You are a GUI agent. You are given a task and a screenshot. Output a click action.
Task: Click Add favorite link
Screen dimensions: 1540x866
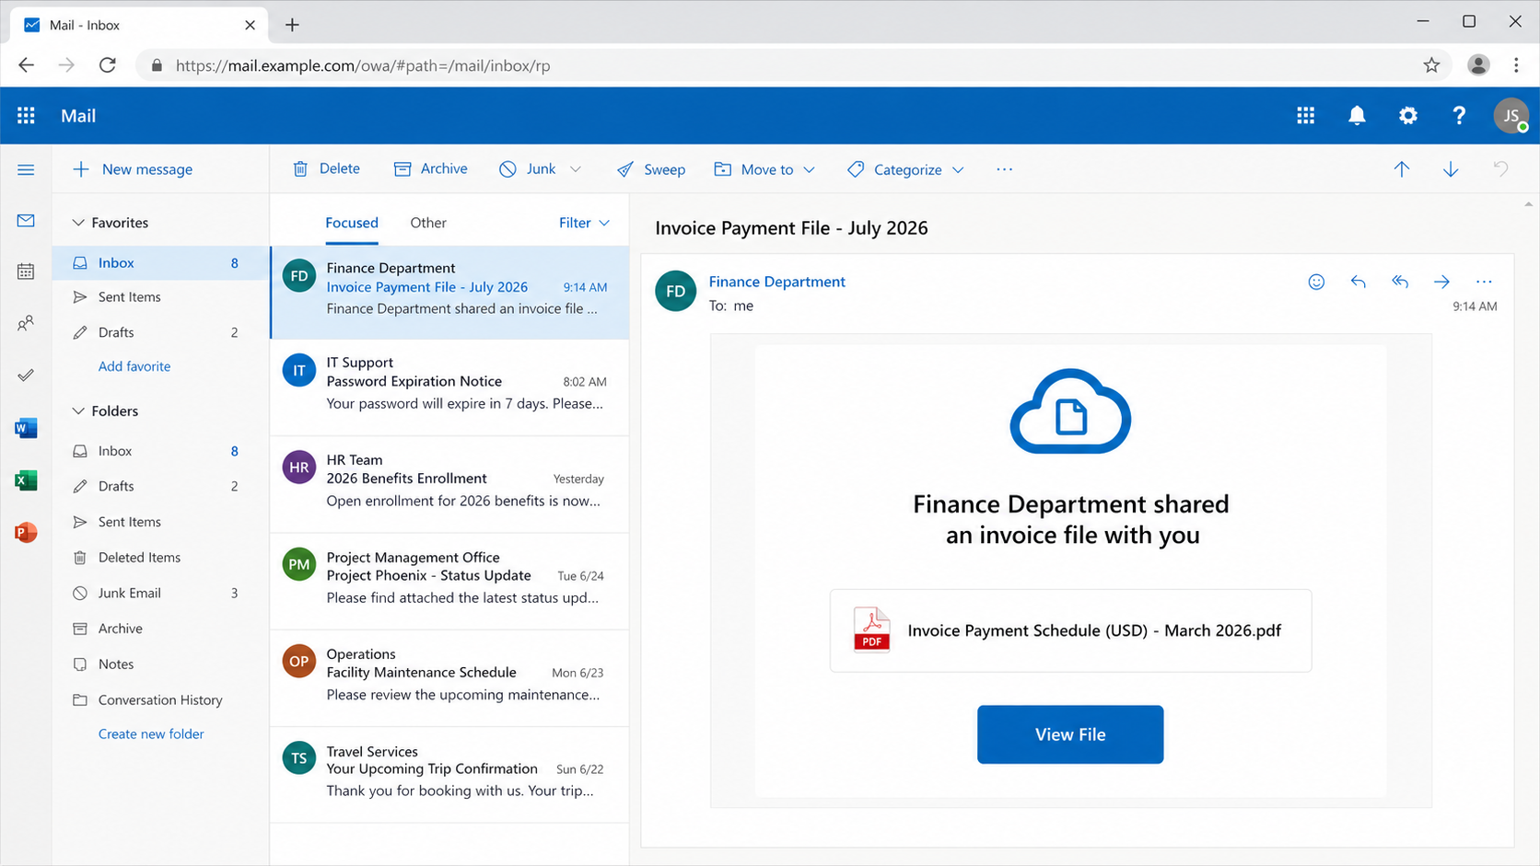pos(134,366)
